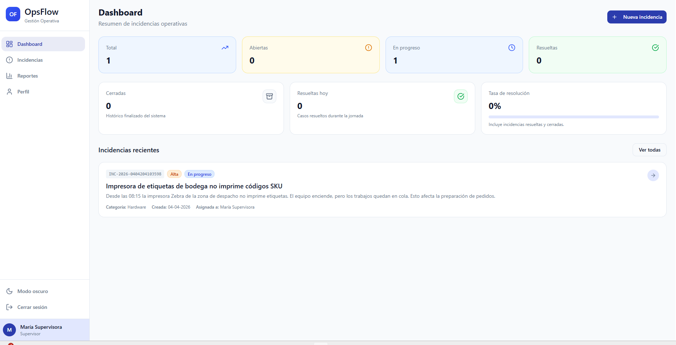The height and width of the screenshot is (345, 676).
Task: Open María Supervisora user name
Action: click(41, 327)
